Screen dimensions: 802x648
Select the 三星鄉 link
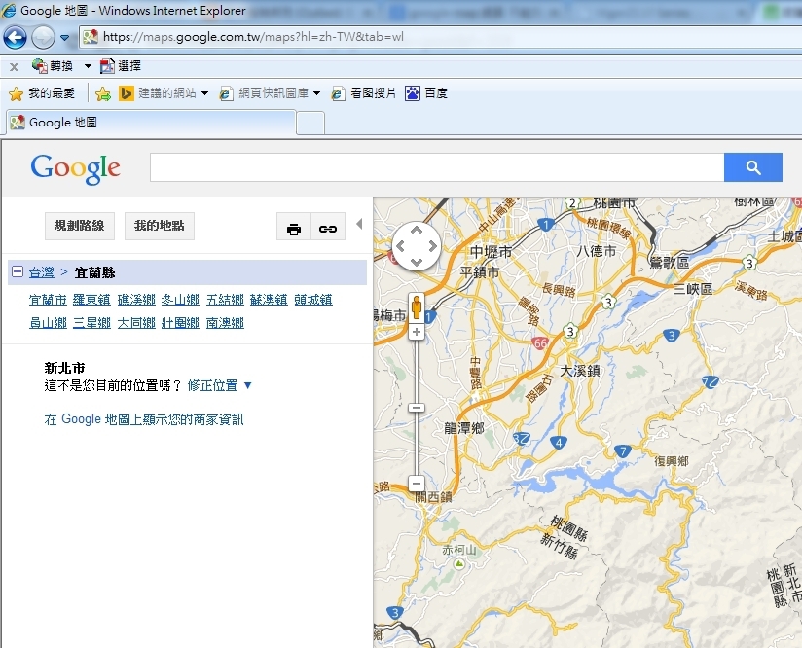click(92, 323)
